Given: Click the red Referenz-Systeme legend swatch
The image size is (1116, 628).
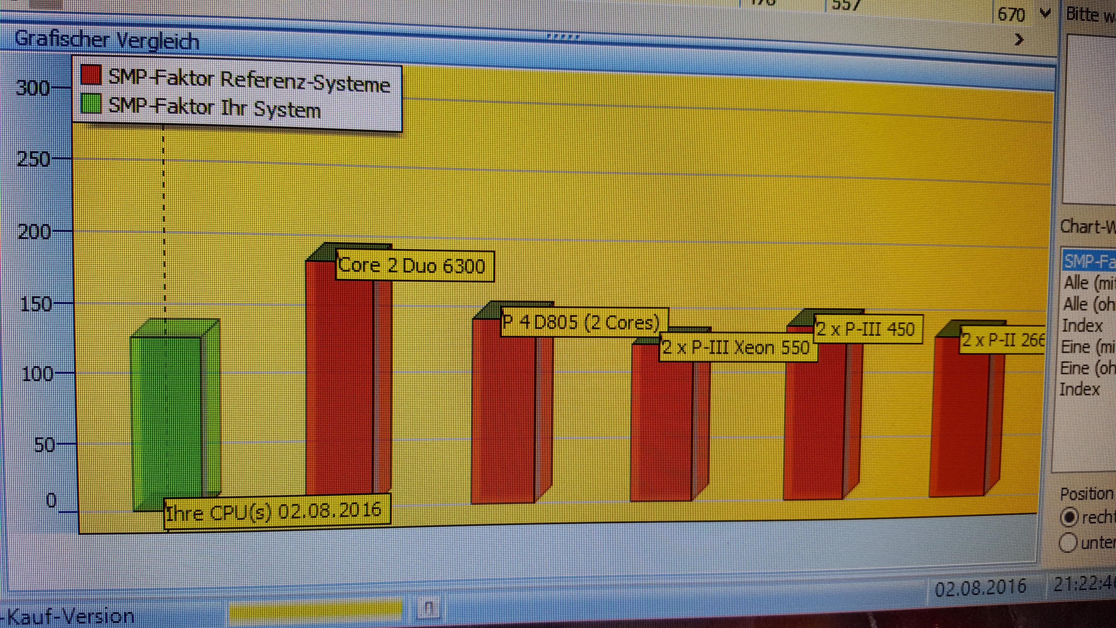Looking at the screenshot, I should point(91,75).
